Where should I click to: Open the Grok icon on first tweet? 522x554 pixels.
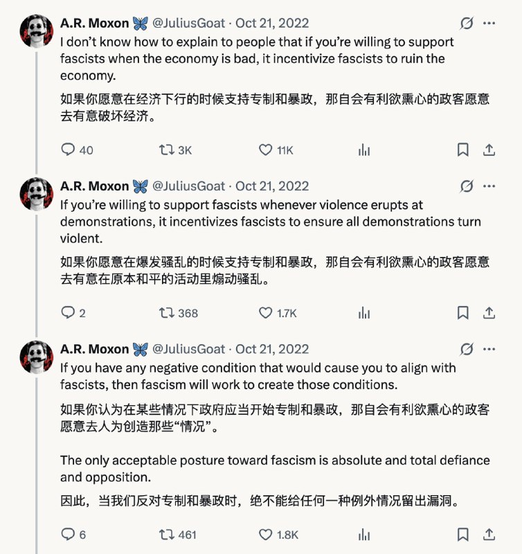(x=467, y=24)
